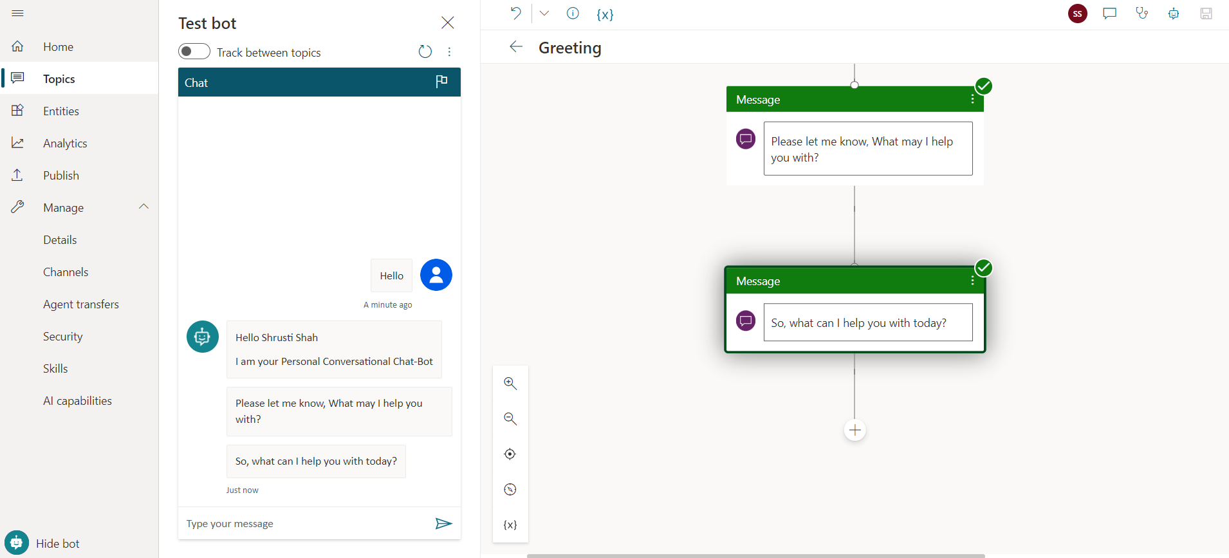
Task: Click the Type your message field
Action: [x=306, y=523]
